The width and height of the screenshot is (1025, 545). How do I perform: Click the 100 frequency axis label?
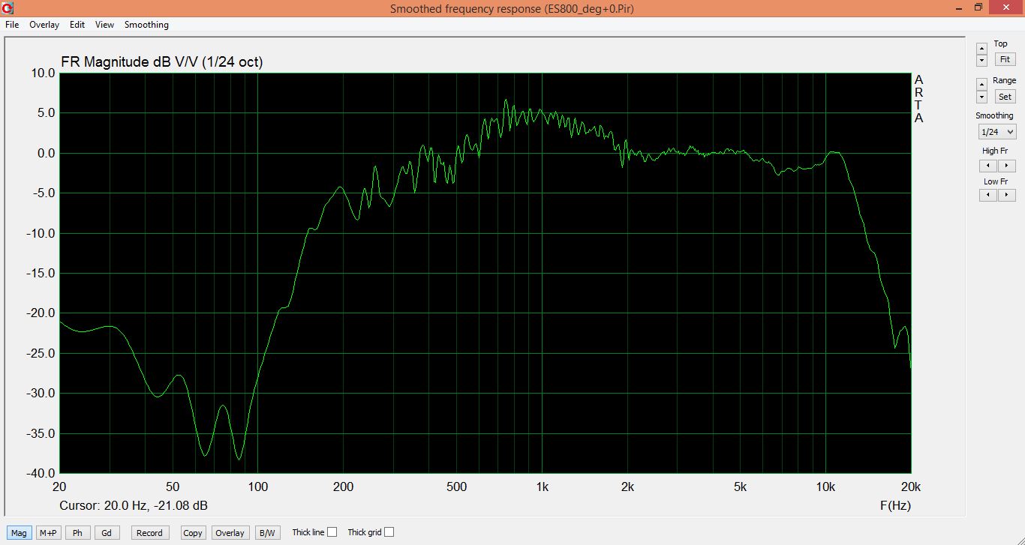pyautogui.click(x=257, y=487)
